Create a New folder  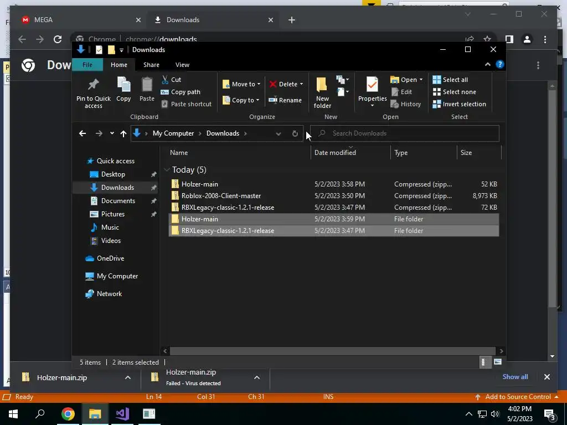click(x=322, y=92)
